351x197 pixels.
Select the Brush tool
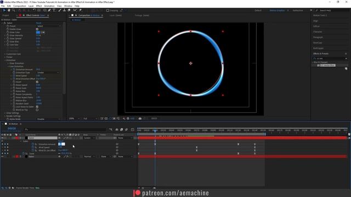60,10
